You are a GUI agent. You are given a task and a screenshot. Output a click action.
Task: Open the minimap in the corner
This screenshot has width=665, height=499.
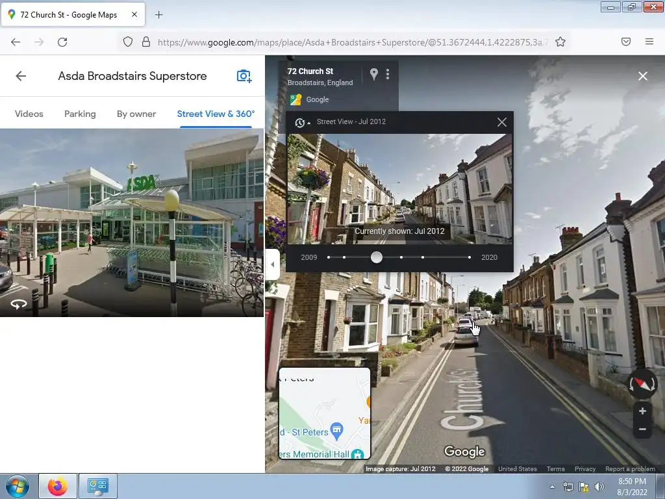point(325,414)
